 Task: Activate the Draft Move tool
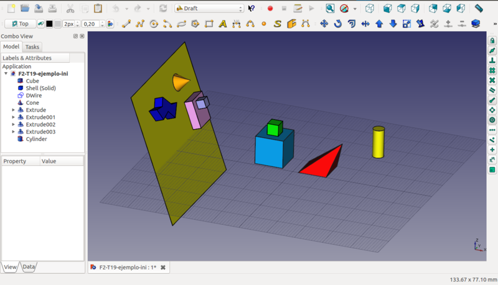(324, 24)
